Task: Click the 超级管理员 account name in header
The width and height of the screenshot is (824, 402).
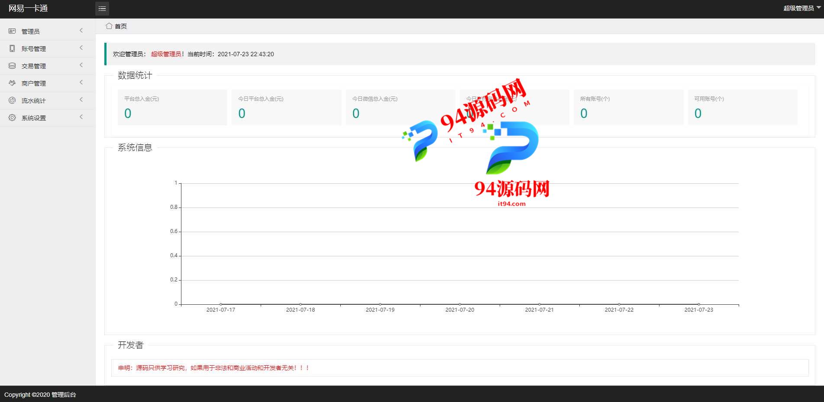Action: (x=798, y=8)
